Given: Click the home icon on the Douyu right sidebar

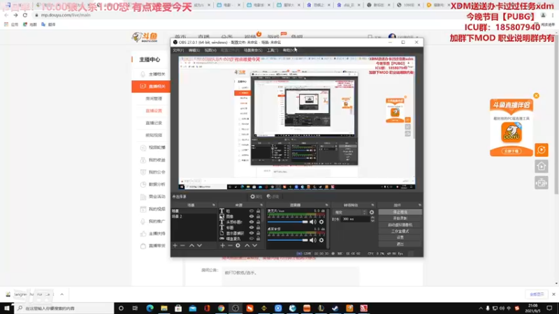Looking at the screenshot, I should click(x=541, y=166).
